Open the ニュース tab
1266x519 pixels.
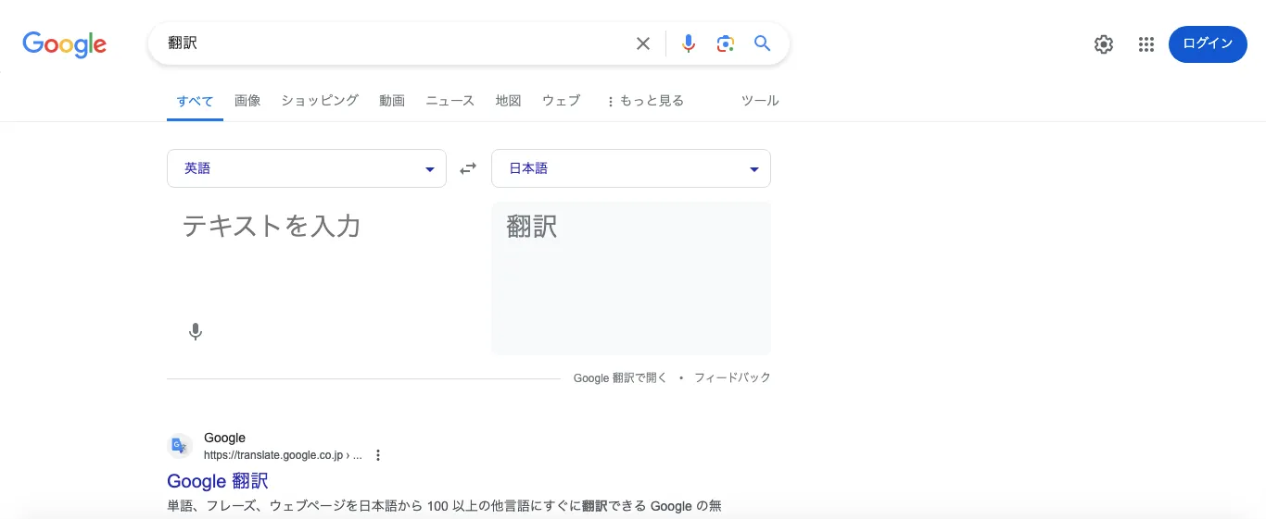point(449,101)
